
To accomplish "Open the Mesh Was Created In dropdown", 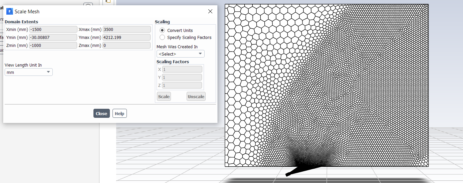I will pyautogui.click(x=180, y=54).
